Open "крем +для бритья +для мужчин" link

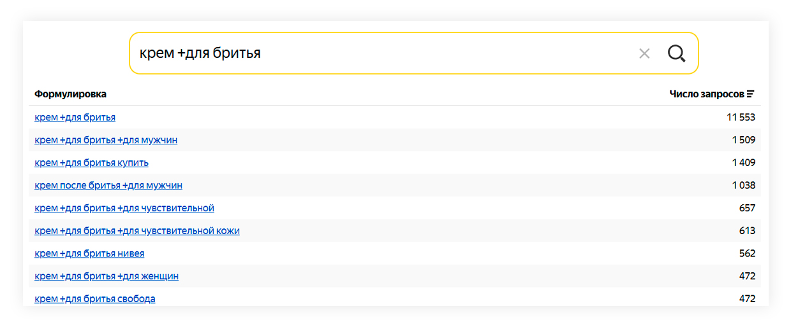[x=106, y=140]
